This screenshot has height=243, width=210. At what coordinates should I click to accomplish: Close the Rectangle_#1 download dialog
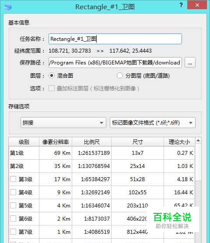coord(197,5)
